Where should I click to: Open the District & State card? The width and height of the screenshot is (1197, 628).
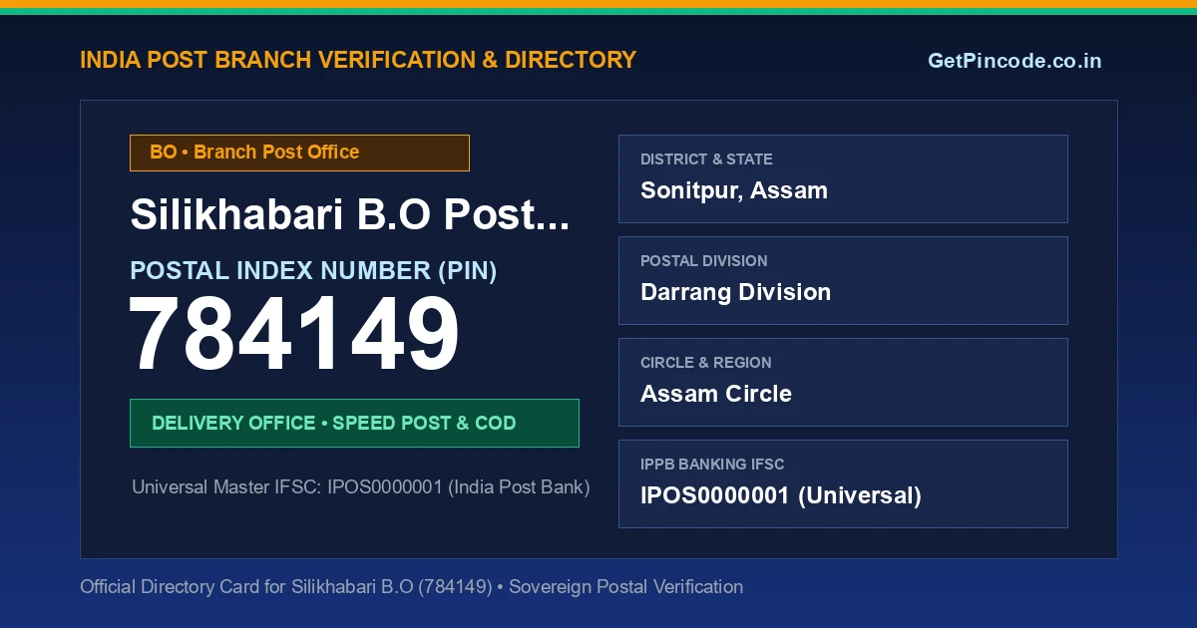(x=843, y=178)
